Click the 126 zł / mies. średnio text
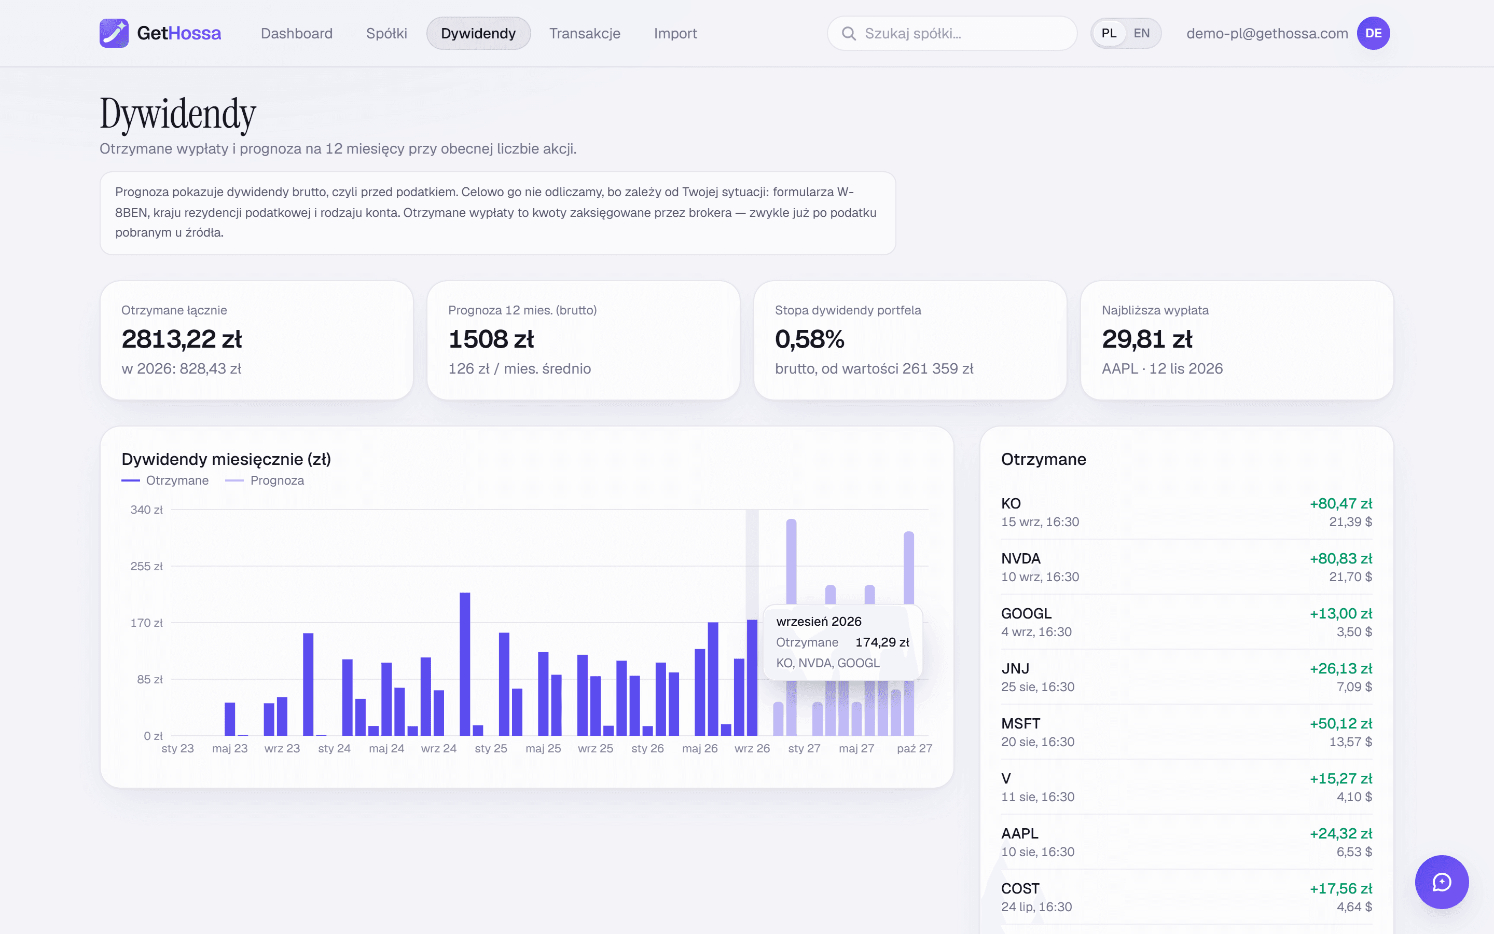 pos(519,369)
